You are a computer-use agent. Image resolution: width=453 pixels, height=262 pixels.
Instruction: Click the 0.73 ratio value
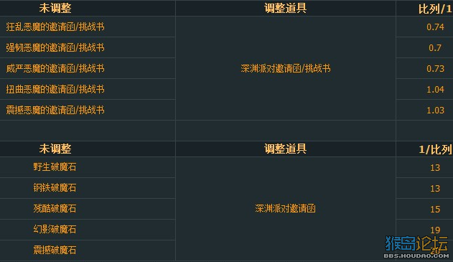pos(435,68)
